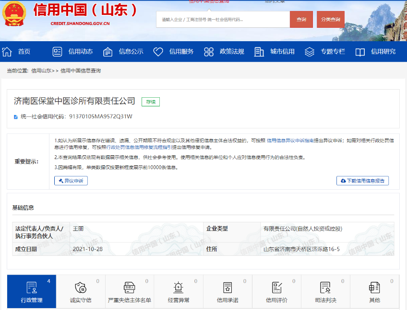Click the four-squares icon for 政策法规
Screen dimensions: 407x310
209,52
